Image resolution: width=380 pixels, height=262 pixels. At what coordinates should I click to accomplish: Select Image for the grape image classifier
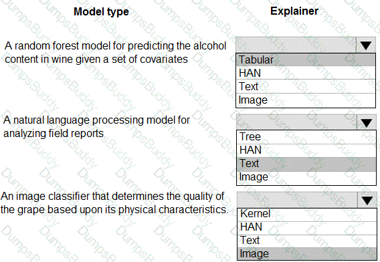click(307, 254)
